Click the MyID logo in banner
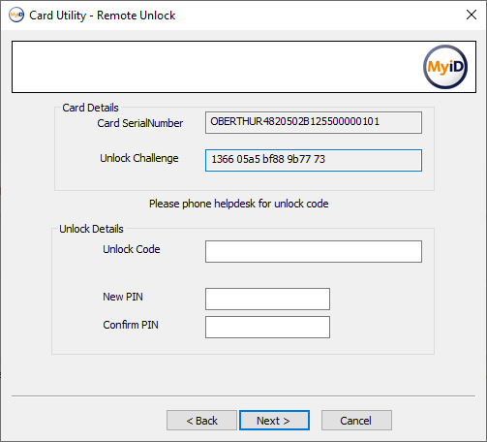487x442 pixels. point(445,67)
